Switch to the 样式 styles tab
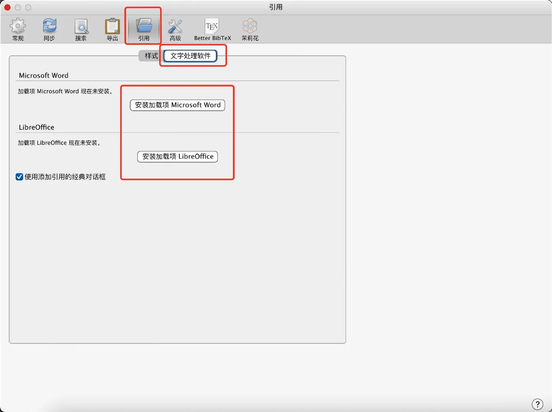The width and height of the screenshot is (552, 412). 151,56
